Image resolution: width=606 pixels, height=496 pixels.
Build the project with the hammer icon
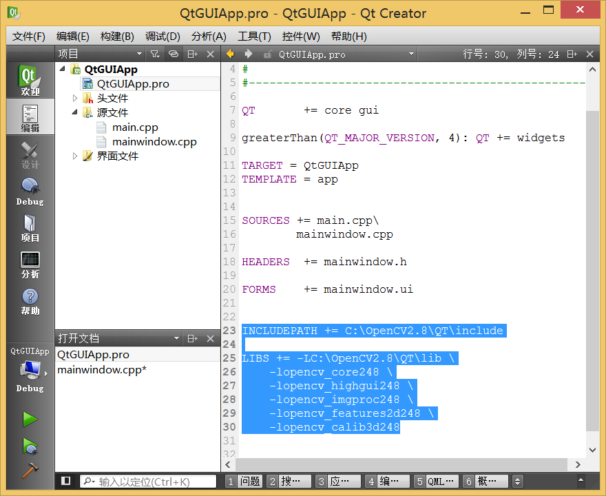tap(30, 471)
